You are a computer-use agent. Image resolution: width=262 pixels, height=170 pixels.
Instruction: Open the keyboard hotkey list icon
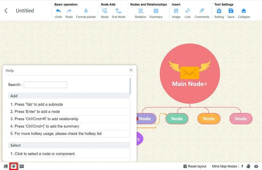click(x=22, y=166)
